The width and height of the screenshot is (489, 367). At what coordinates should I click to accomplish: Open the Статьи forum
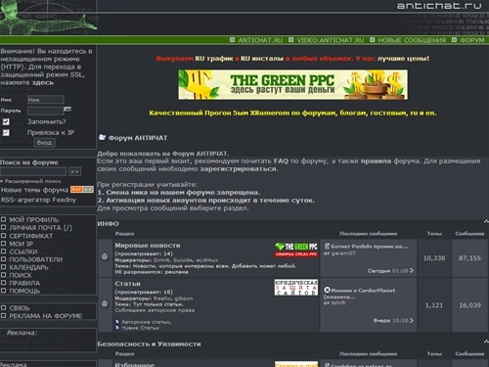tap(127, 284)
